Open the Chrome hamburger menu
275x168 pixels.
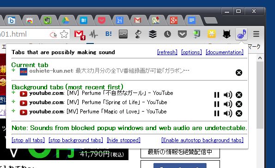click(256, 34)
